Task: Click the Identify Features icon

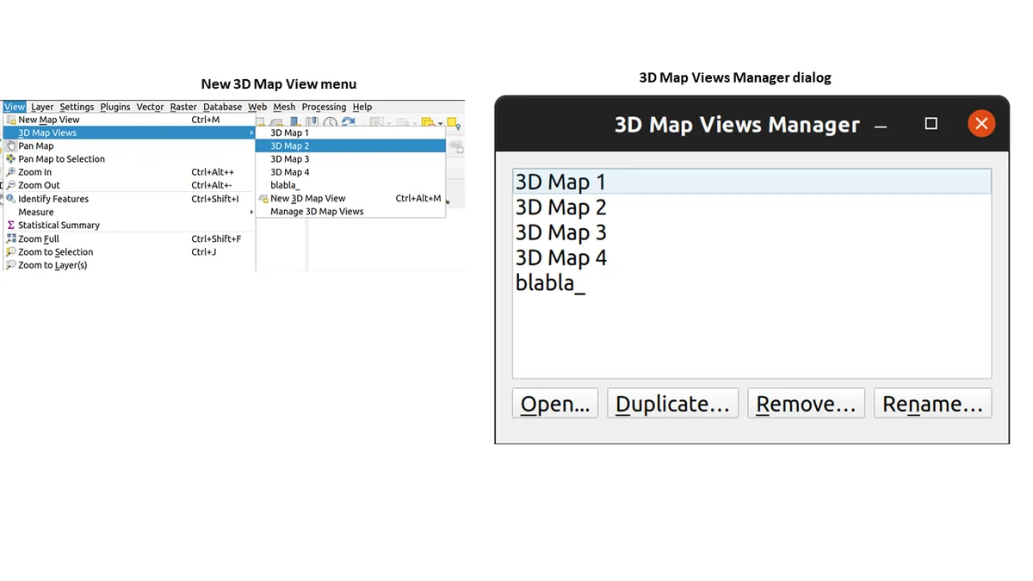Action: pyautogui.click(x=10, y=199)
